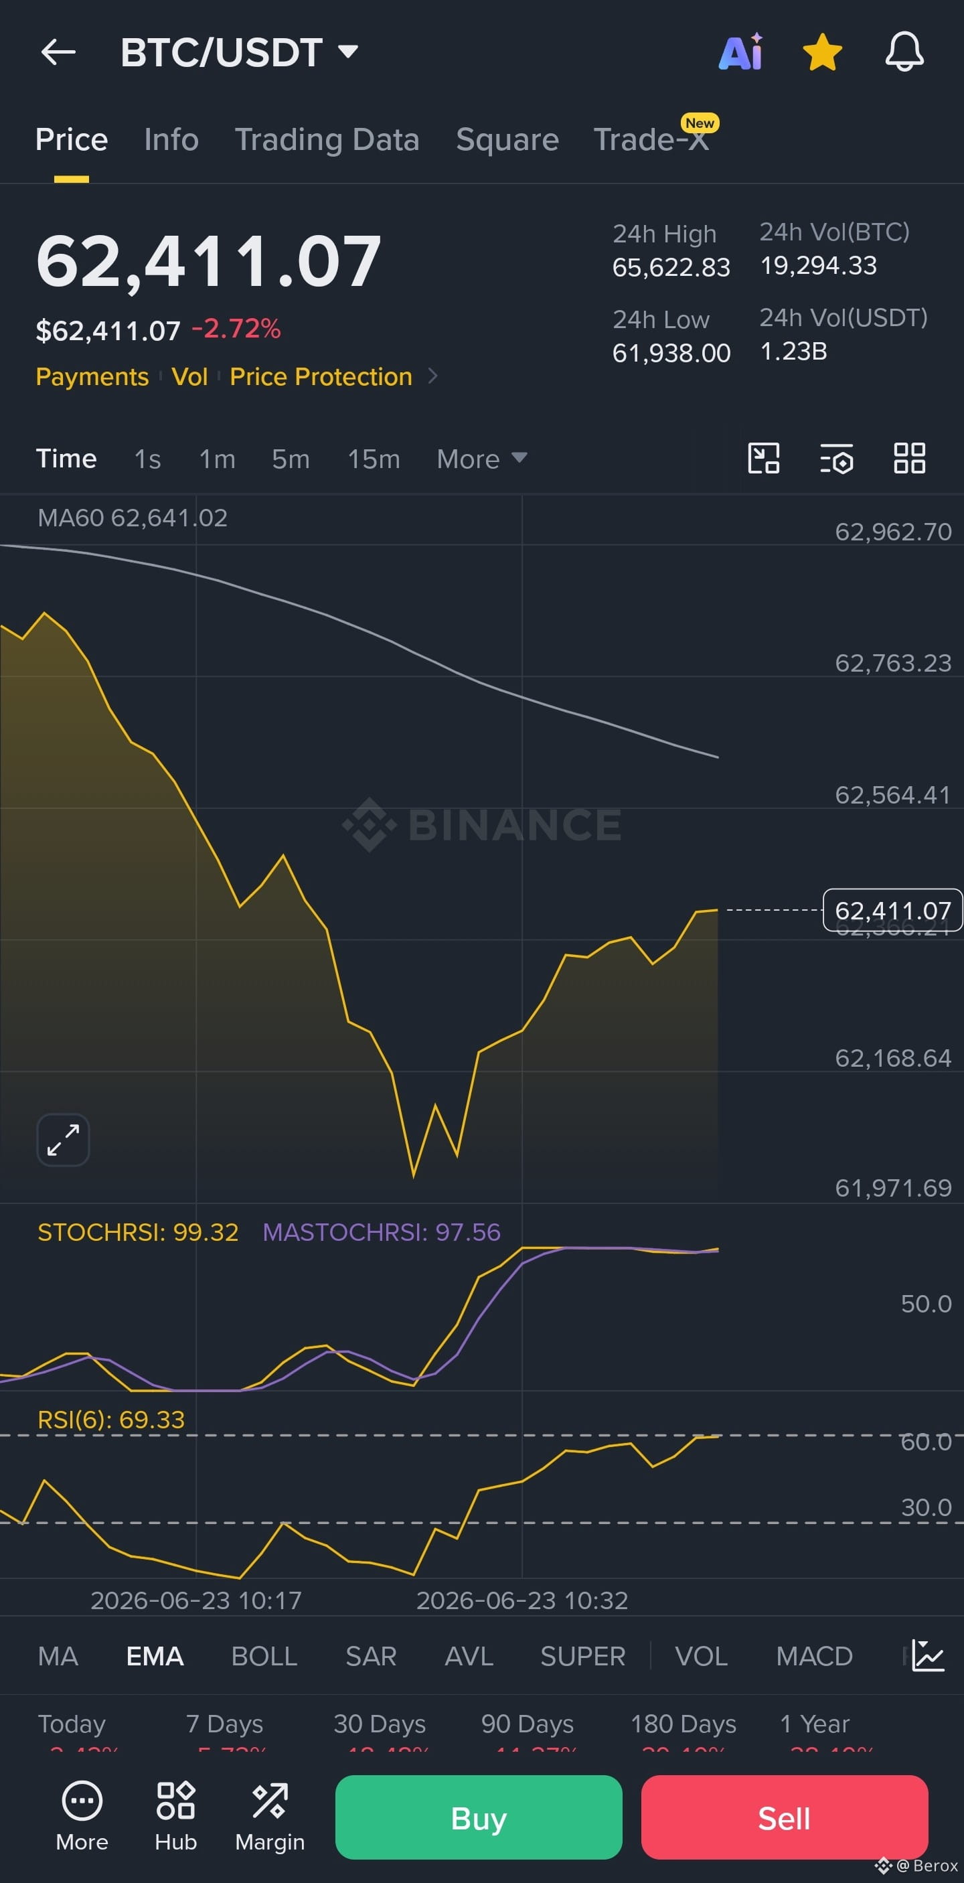
Task: Toggle the SAR indicator
Action: 371,1656
